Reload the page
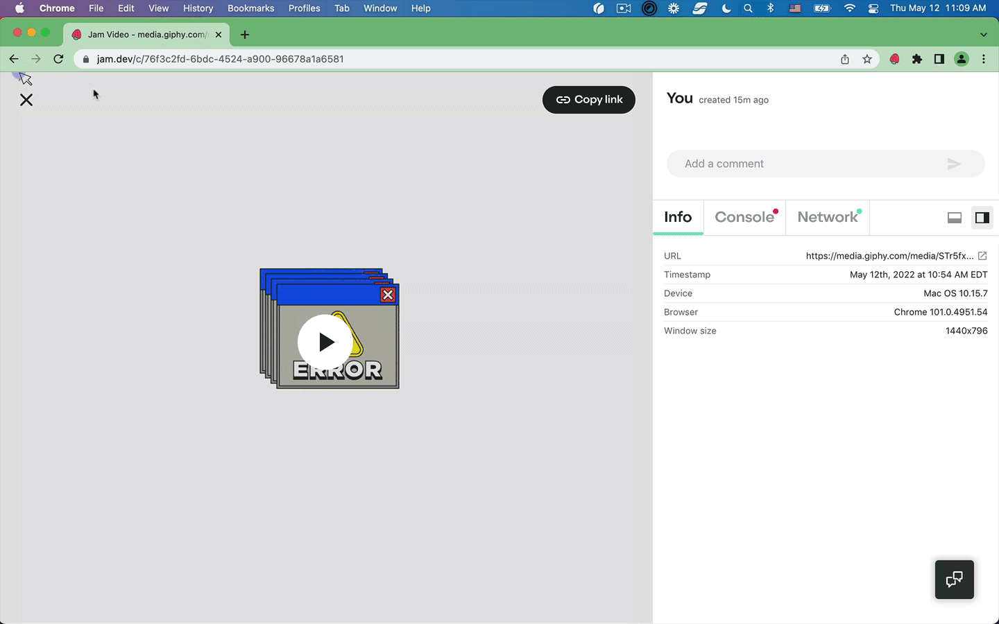999x624 pixels. pyautogui.click(x=59, y=59)
